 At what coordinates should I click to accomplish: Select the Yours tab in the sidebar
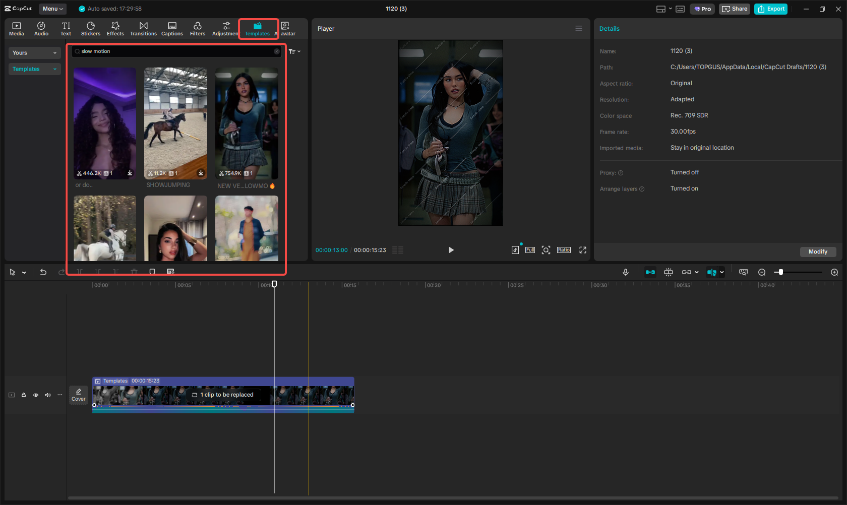click(x=34, y=52)
